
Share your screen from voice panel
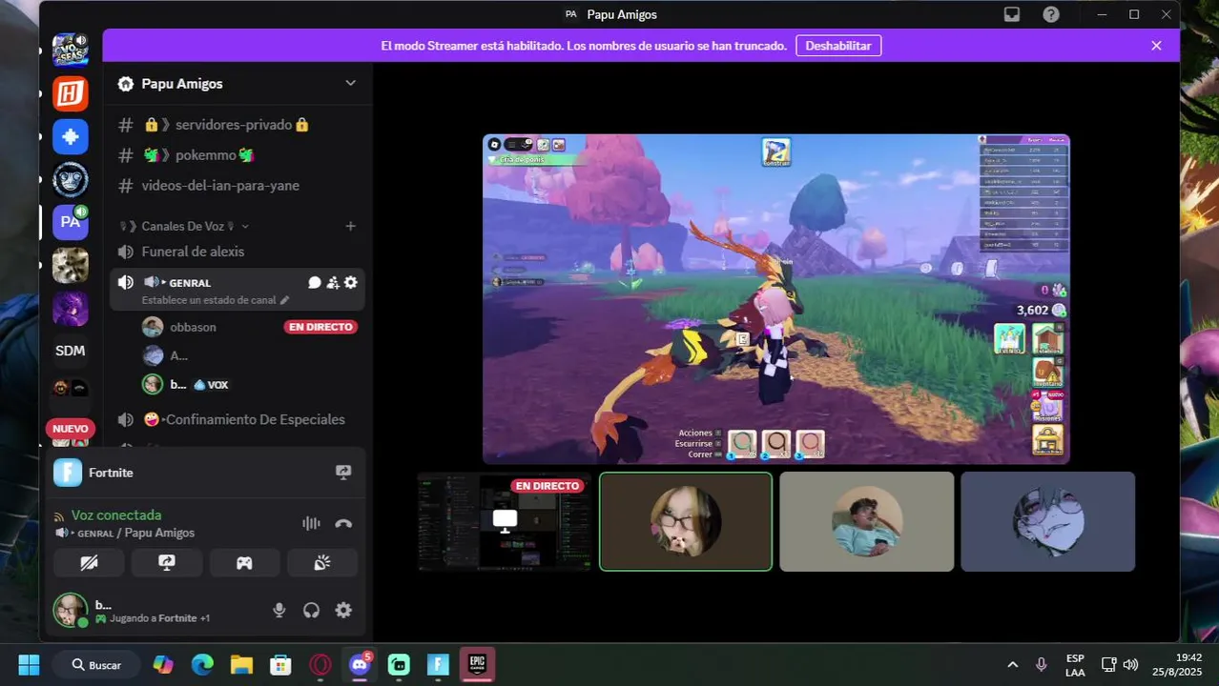167,563
